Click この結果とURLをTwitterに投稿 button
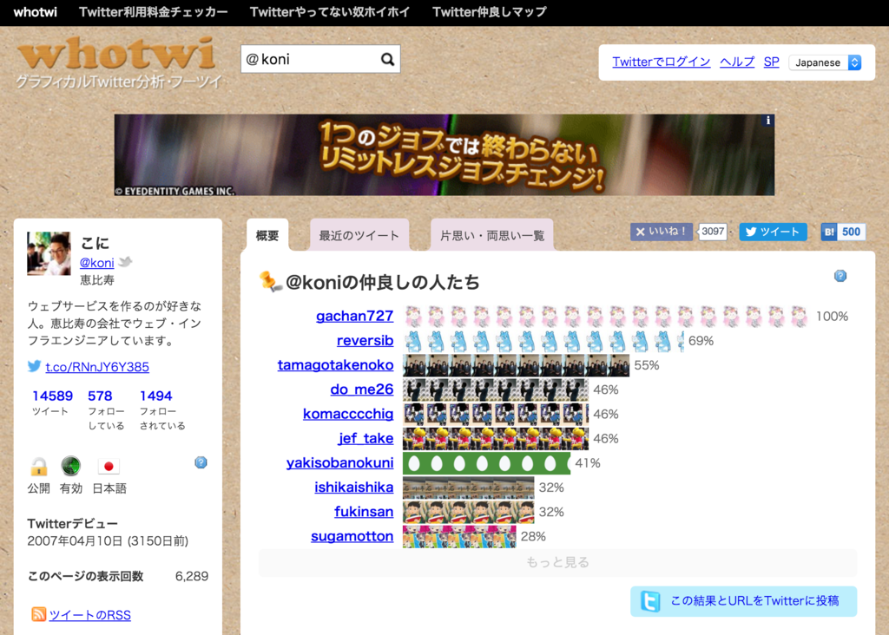Image resolution: width=889 pixels, height=635 pixels. coord(743,601)
